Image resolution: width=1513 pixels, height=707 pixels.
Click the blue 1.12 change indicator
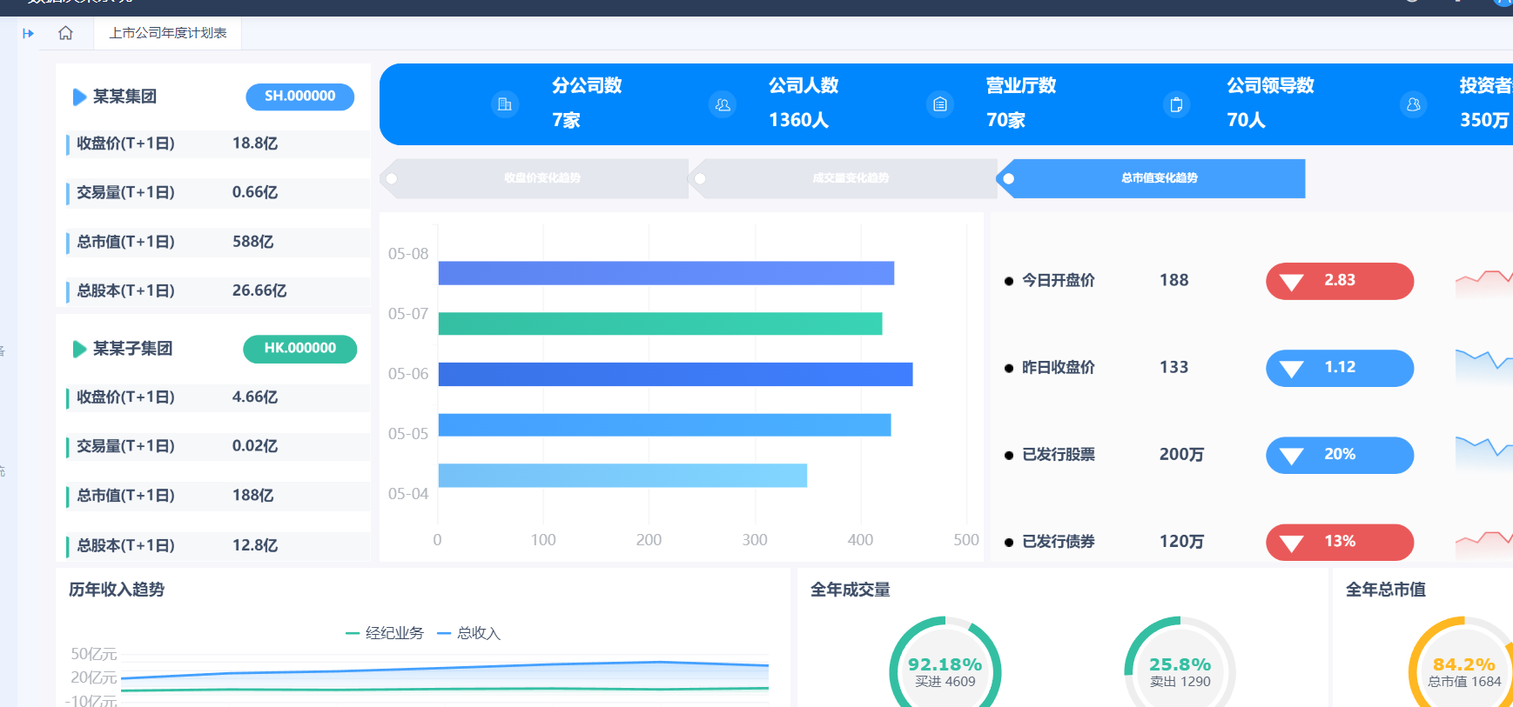click(x=1340, y=368)
